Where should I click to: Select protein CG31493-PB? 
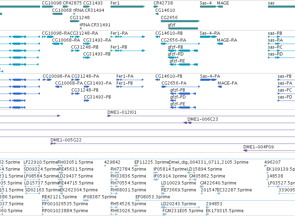pyautogui.click(x=97, y=97)
